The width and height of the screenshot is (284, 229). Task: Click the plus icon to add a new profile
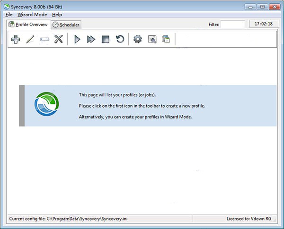(15, 39)
